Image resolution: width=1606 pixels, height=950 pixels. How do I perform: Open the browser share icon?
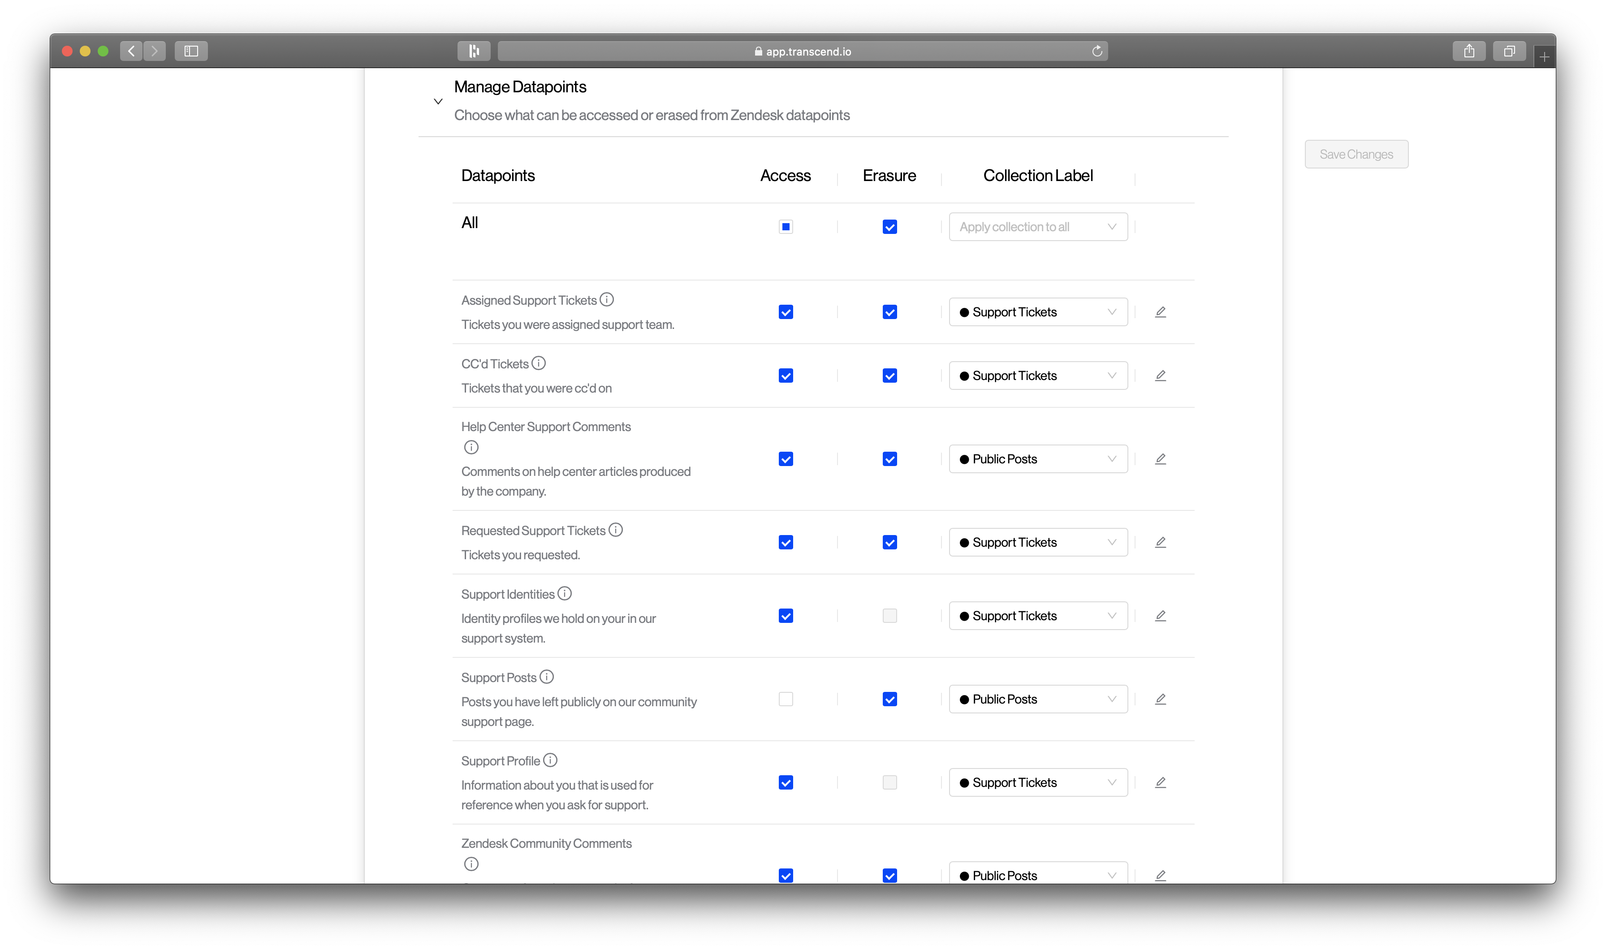click(1468, 51)
